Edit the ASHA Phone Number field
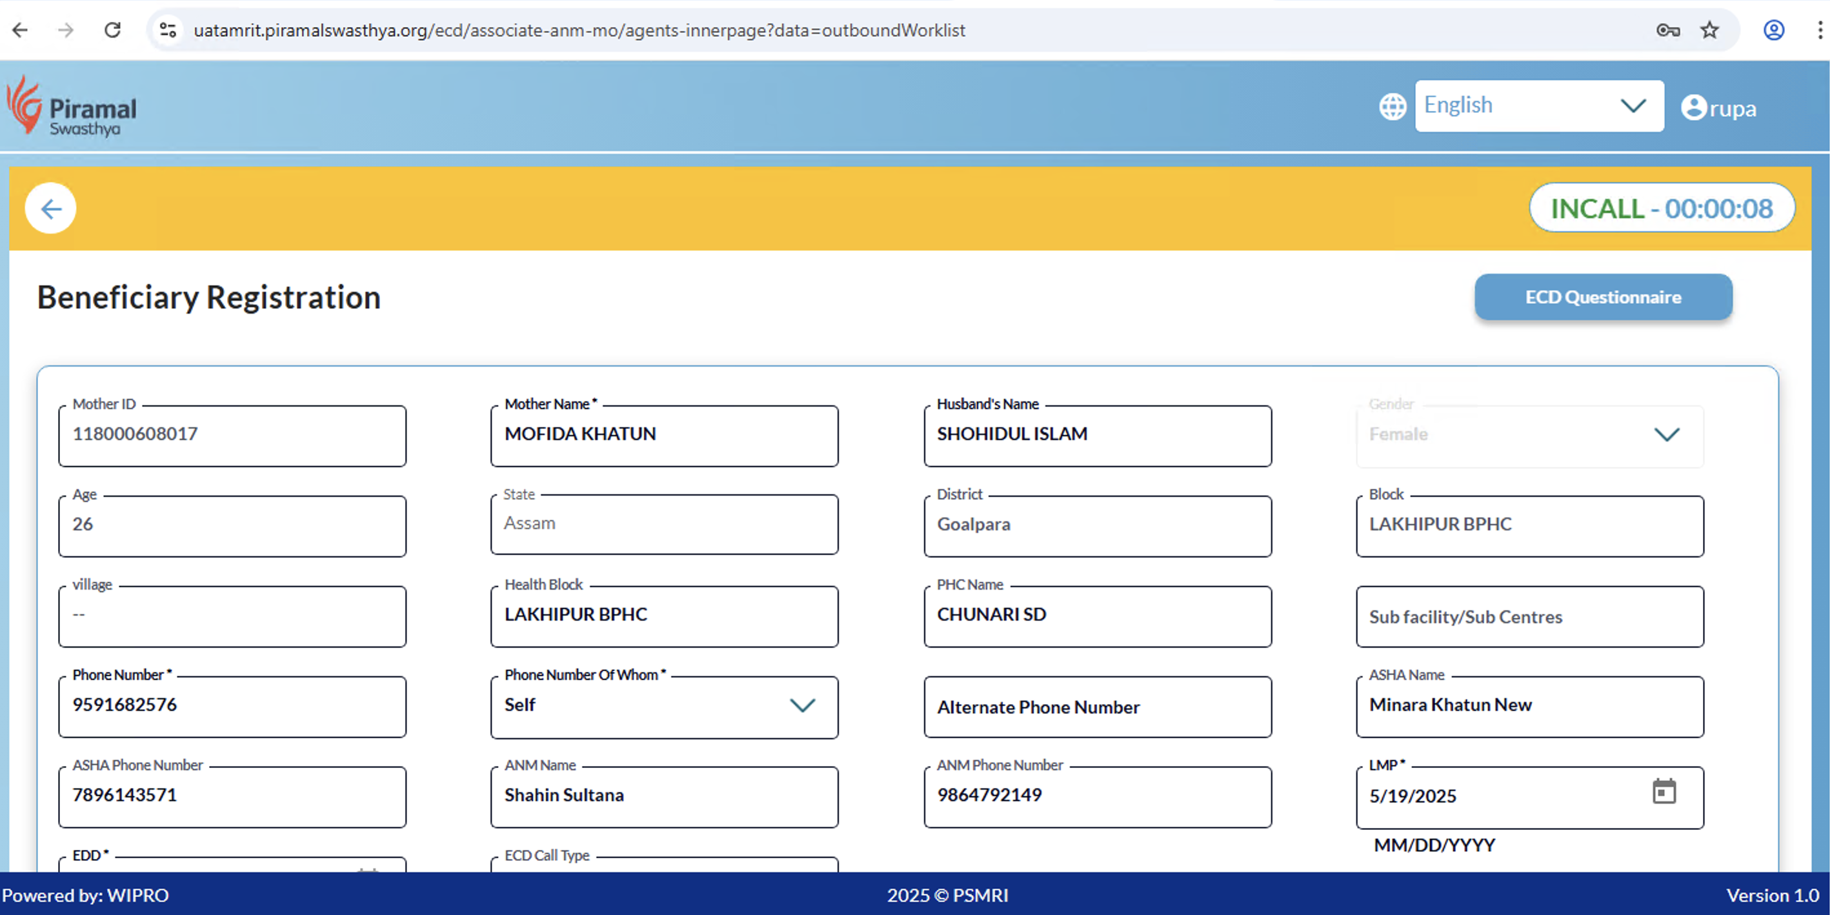Image resolution: width=1830 pixels, height=915 pixels. pos(232,796)
